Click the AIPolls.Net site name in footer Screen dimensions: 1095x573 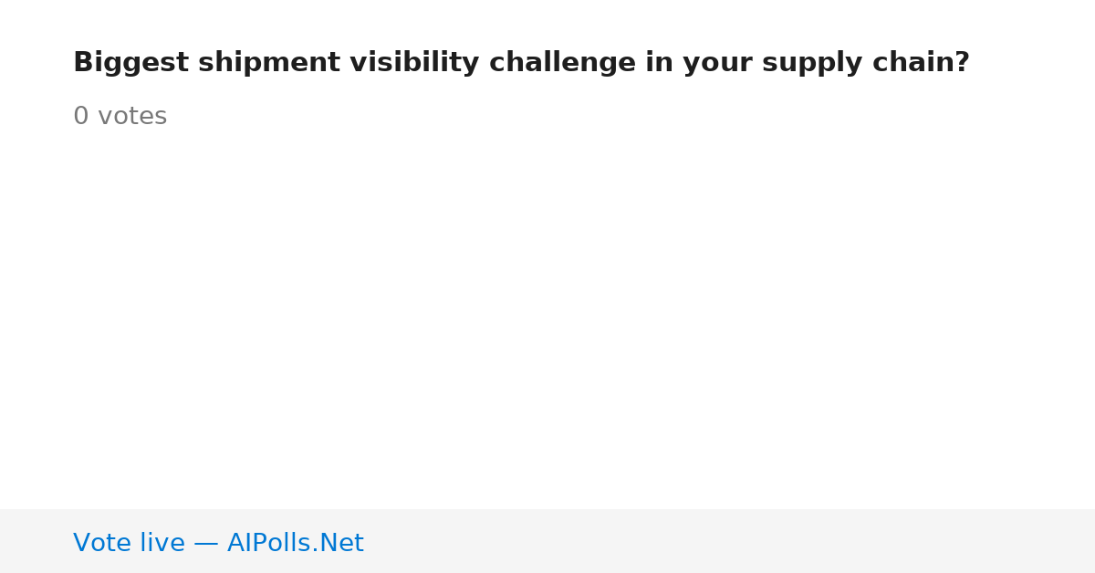[x=295, y=543]
